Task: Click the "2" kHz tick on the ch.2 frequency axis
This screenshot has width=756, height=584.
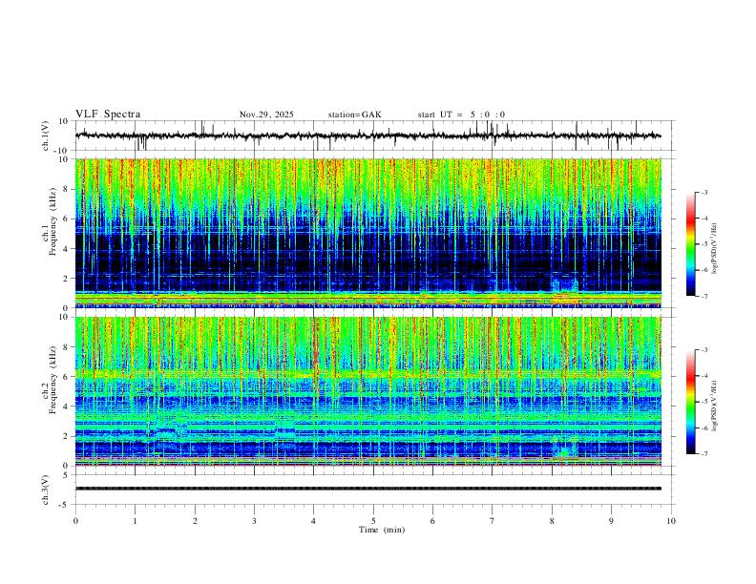Action: tap(67, 436)
